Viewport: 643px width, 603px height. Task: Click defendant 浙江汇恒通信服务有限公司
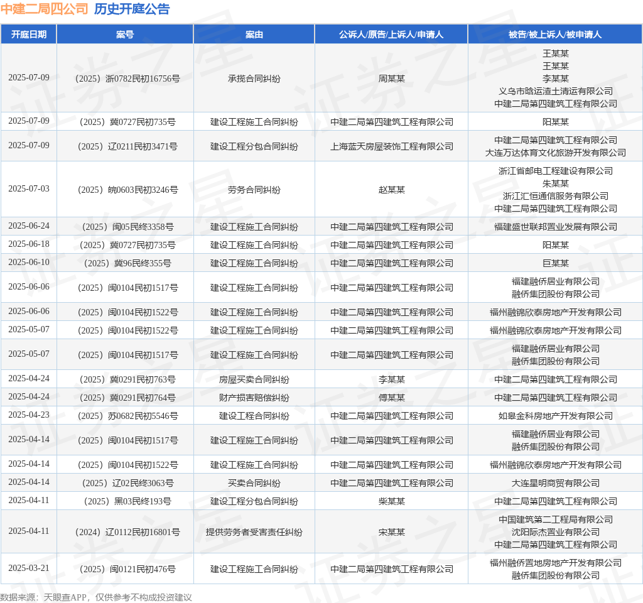[x=556, y=196]
